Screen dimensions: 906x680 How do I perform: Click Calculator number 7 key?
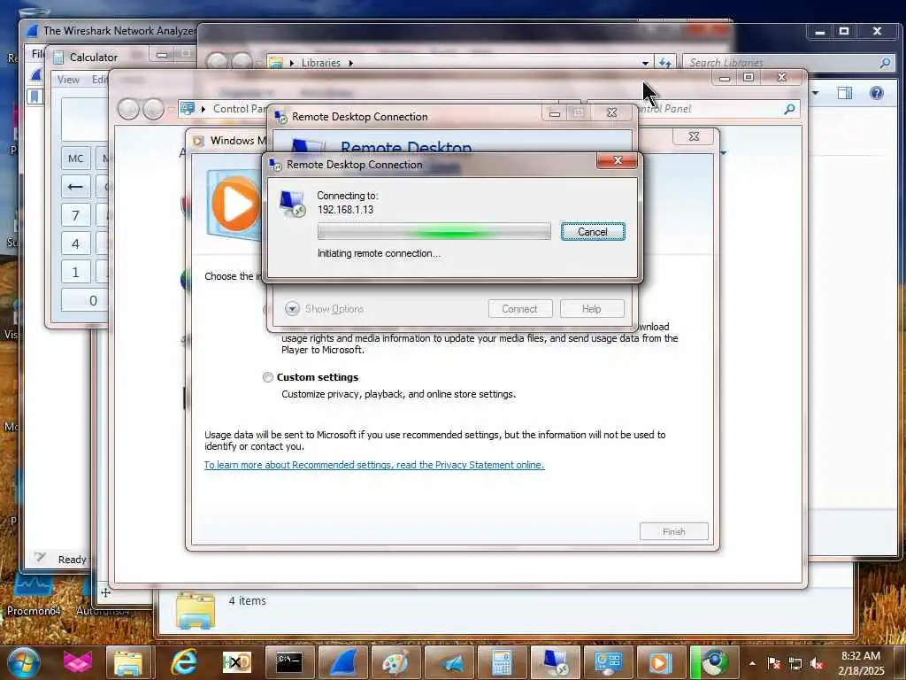coord(76,216)
